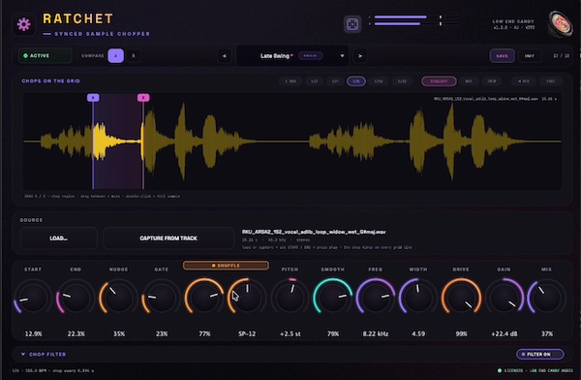
Task: Click the DRIVE knob at 99%
Action: [461, 298]
